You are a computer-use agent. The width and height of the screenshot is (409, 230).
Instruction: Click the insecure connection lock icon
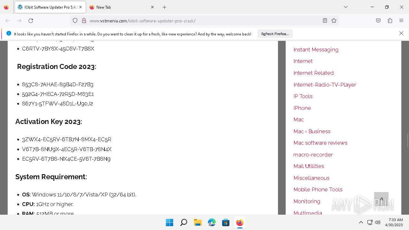(84, 21)
